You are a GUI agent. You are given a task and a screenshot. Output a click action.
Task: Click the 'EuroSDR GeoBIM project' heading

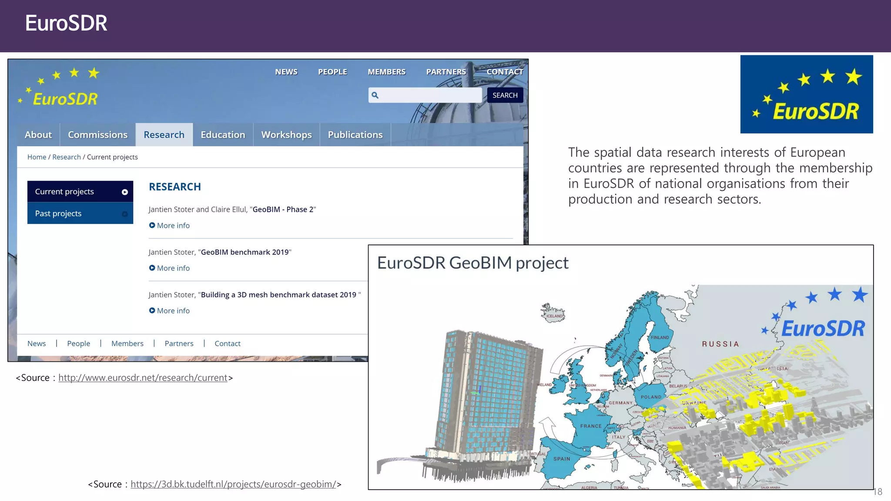click(x=473, y=263)
